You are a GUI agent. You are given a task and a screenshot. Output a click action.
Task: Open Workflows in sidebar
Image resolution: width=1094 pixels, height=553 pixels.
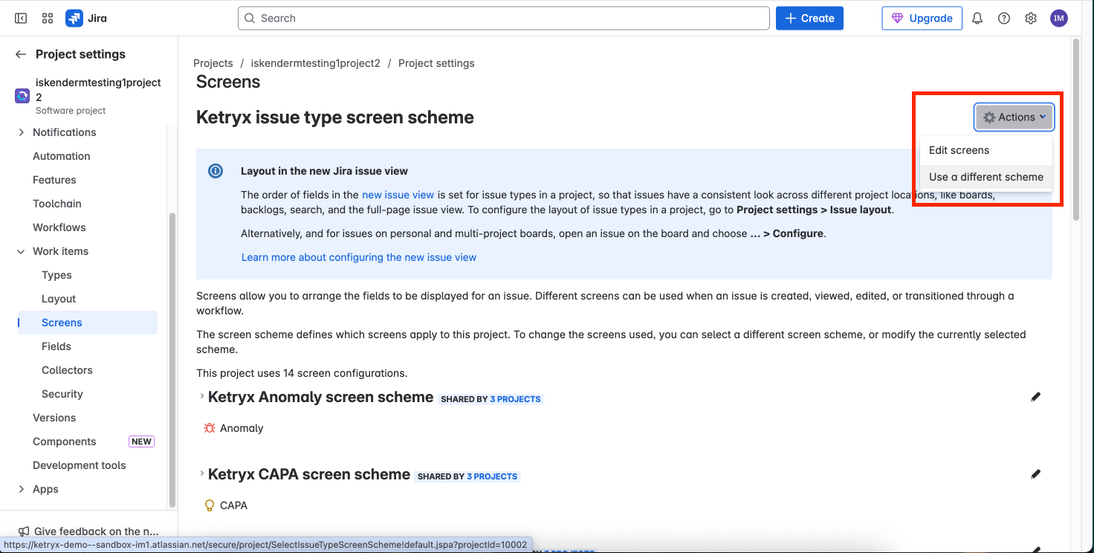(59, 227)
